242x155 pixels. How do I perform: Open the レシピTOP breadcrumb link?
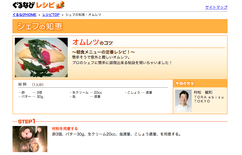tap(51, 15)
